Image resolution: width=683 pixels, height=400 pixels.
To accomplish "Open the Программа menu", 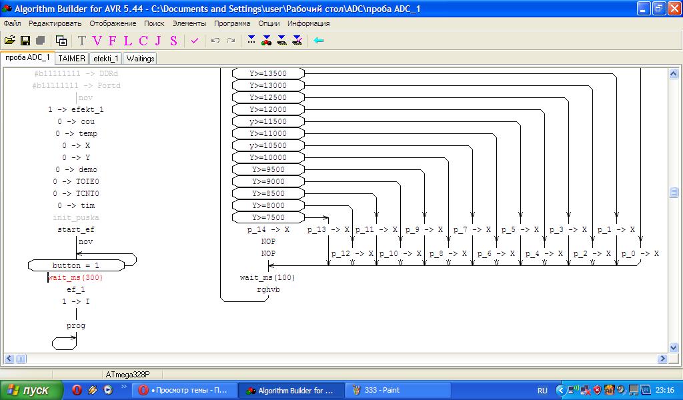I will [x=232, y=23].
